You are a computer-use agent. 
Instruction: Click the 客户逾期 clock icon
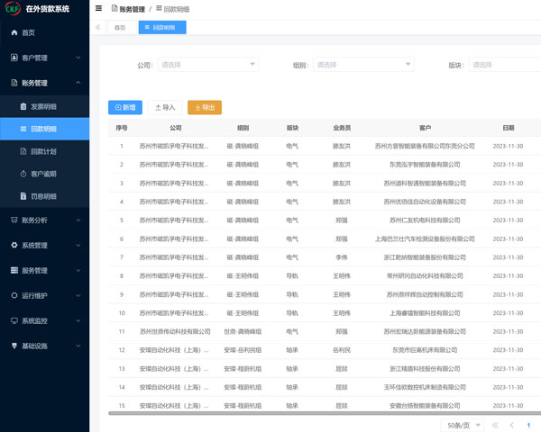tap(23, 174)
